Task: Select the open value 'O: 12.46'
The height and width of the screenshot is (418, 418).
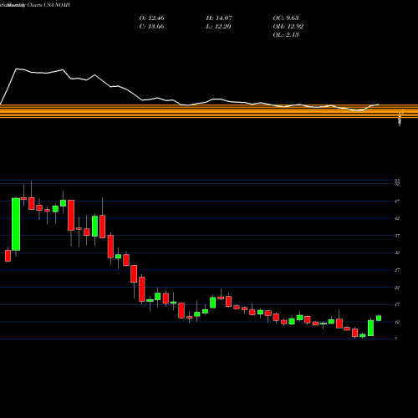Action: [151, 18]
